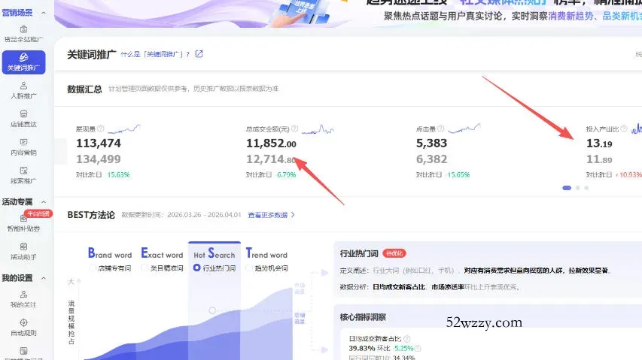Click the top banner promoting 趋势 榜单
This screenshot has width=642, height=360.
(x=348, y=14)
